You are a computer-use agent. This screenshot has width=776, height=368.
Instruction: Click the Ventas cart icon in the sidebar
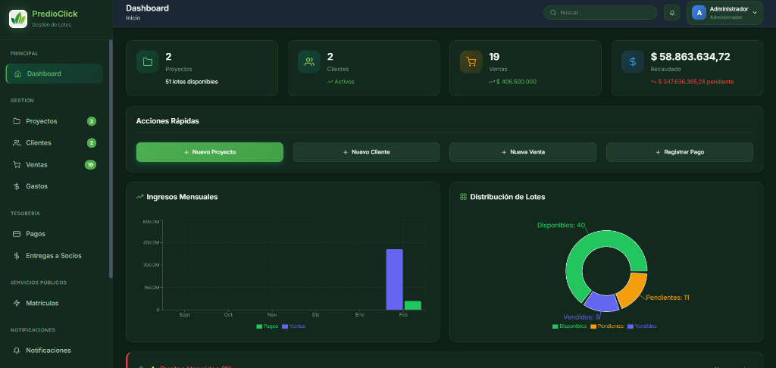[x=17, y=165]
